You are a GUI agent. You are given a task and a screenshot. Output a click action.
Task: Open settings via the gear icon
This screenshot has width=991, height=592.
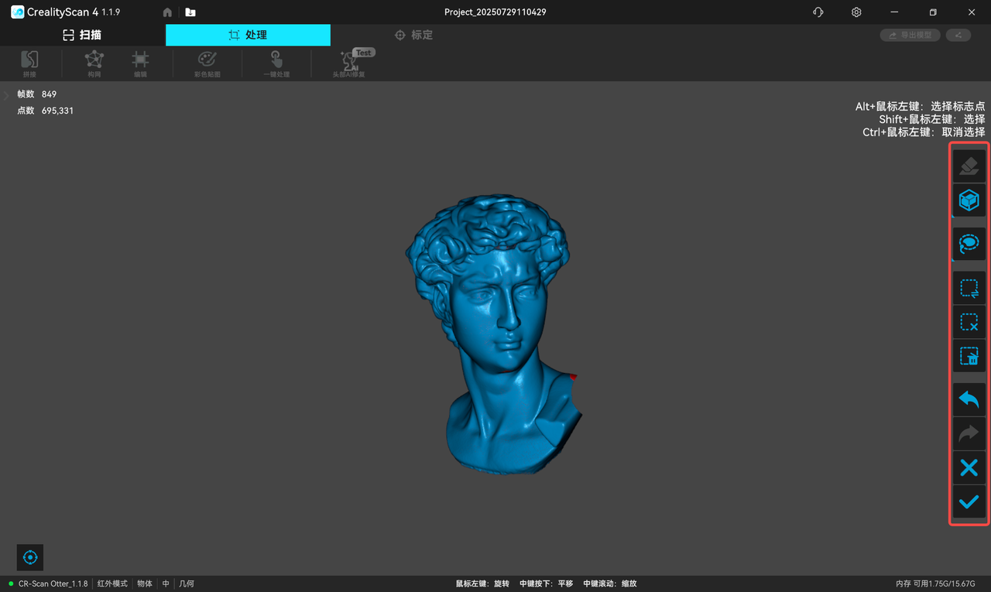856,12
